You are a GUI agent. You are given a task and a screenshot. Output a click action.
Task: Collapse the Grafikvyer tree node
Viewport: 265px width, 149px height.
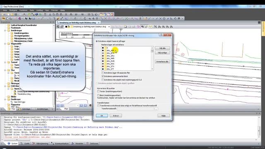(5, 99)
